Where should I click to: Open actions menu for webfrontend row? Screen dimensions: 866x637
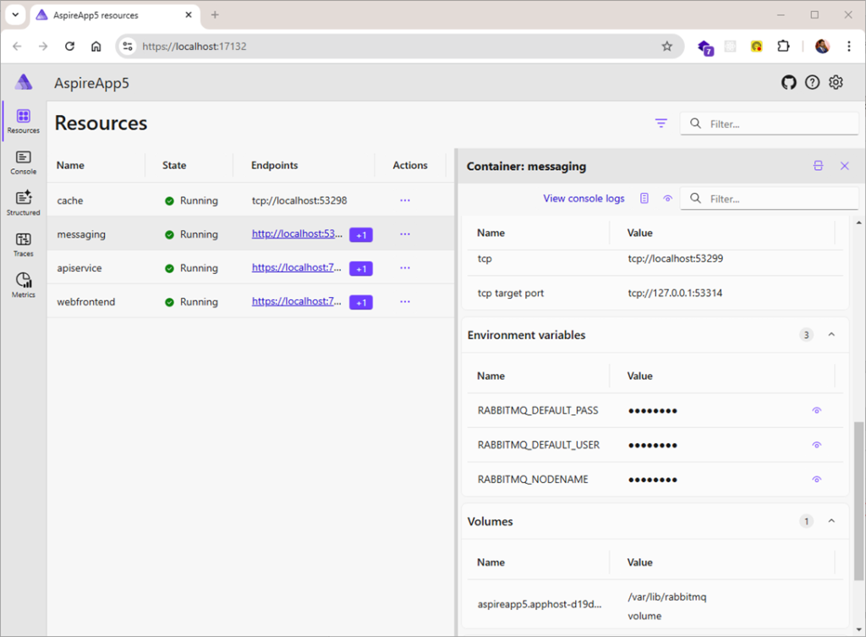click(404, 302)
